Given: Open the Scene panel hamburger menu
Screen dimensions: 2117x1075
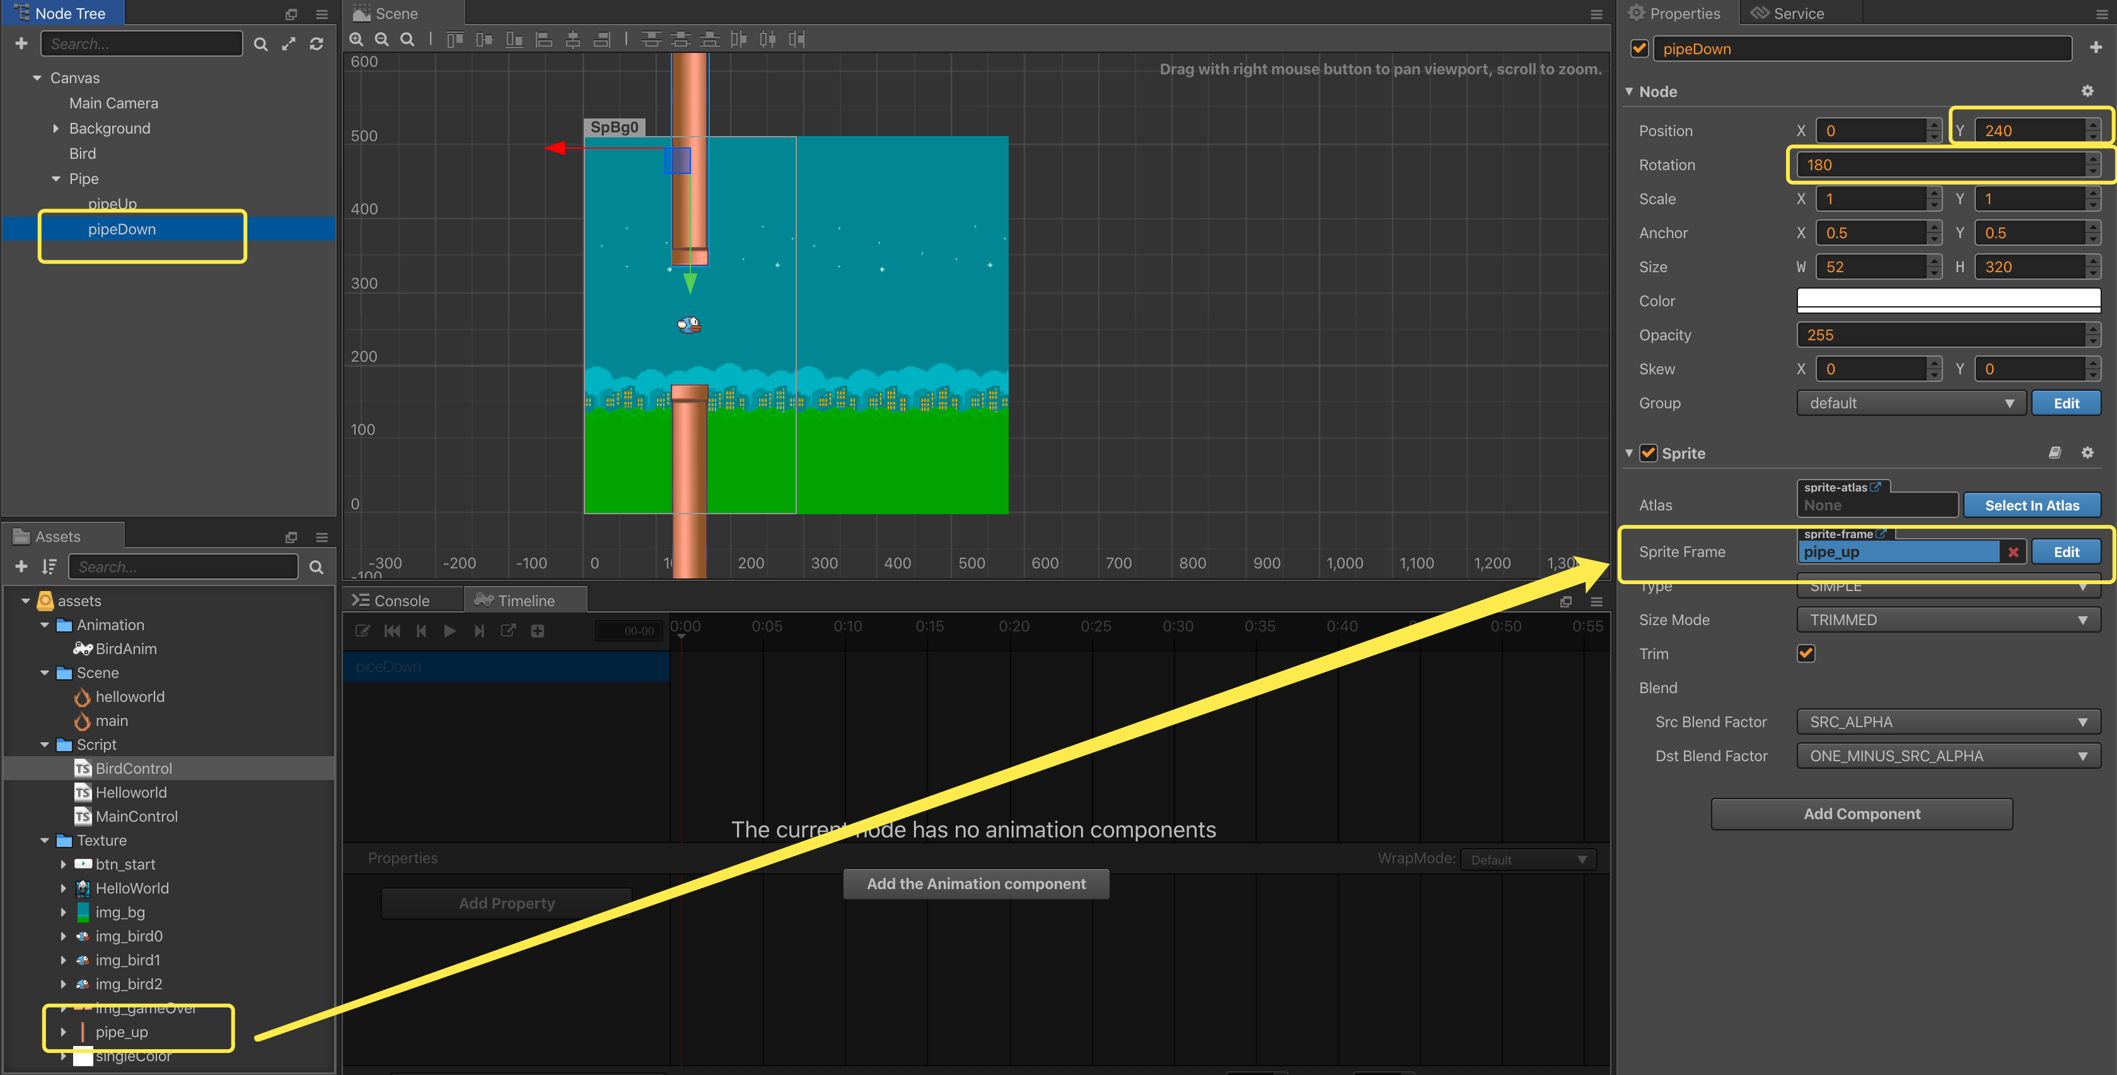Looking at the screenshot, I should (1596, 14).
